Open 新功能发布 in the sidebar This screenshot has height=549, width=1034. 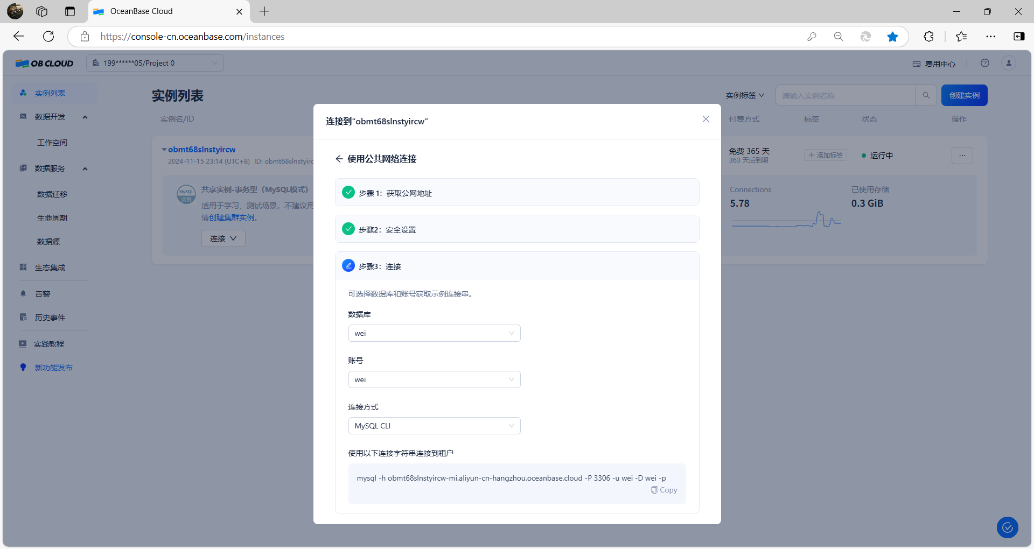click(x=54, y=368)
